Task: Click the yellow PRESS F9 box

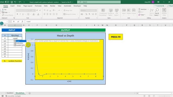Action: point(116,37)
